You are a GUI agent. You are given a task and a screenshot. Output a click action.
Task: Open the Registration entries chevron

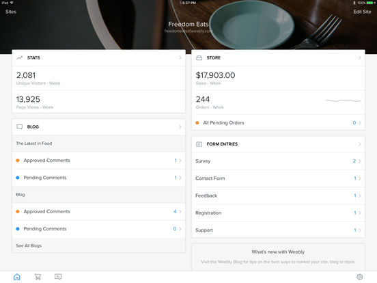pos(360,213)
